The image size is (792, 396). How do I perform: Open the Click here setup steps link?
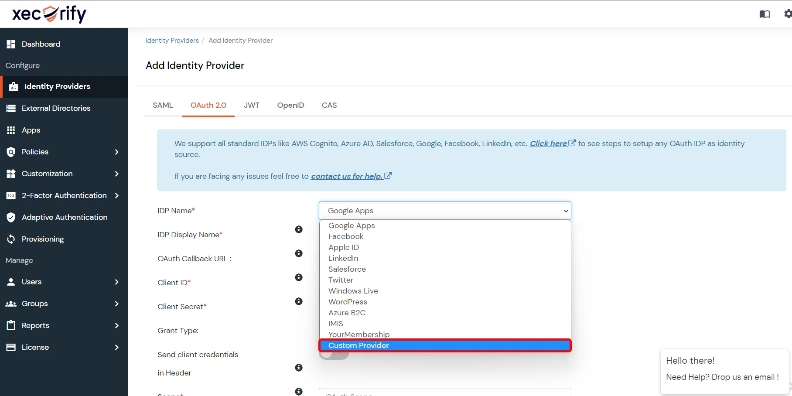click(x=553, y=143)
